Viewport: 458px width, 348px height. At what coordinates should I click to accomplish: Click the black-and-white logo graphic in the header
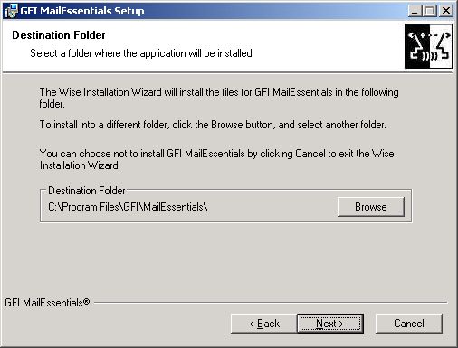click(428, 46)
